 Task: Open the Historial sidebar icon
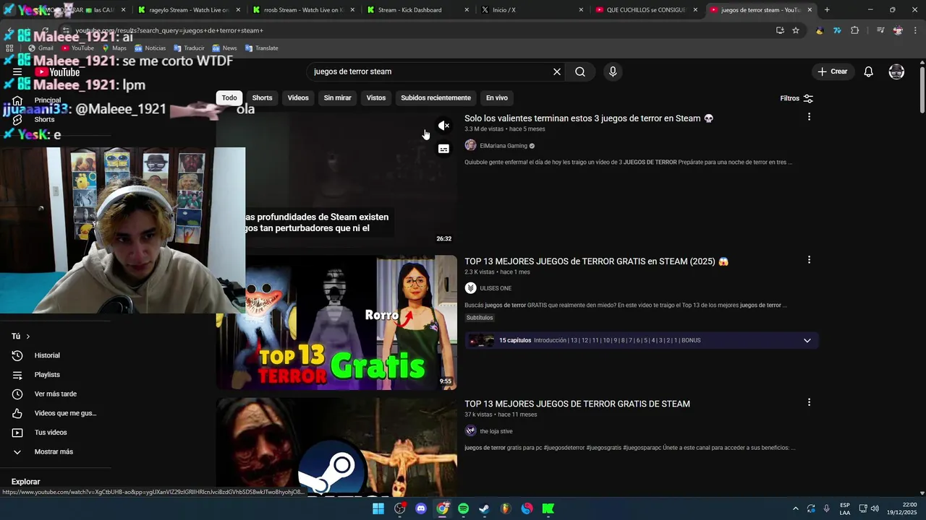(17, 355)
